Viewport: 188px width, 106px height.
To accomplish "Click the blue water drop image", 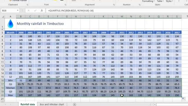I will (x=11, y=24).
